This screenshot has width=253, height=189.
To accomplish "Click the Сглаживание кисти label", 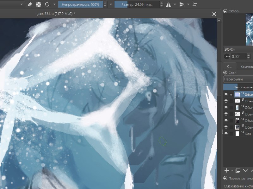I will pos(238,186).
